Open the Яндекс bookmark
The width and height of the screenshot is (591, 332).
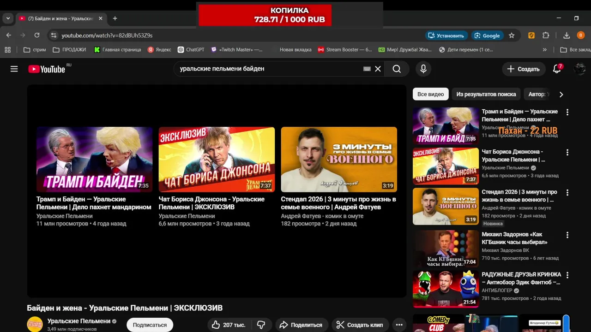click(x=159, y=49)
